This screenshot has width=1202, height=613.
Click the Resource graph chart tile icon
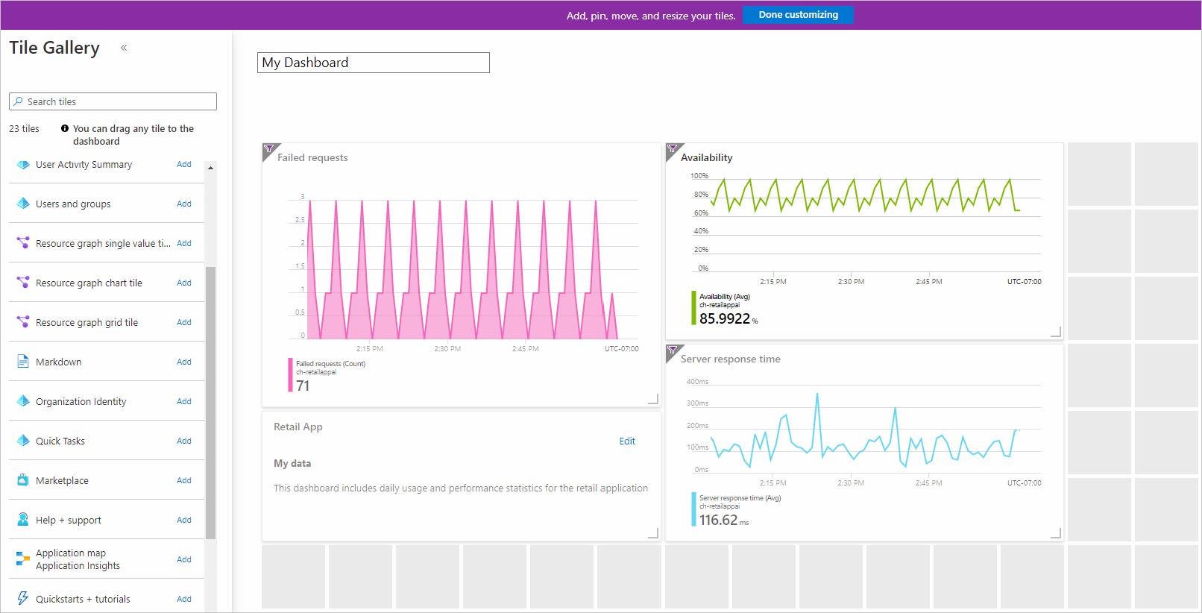22,283
